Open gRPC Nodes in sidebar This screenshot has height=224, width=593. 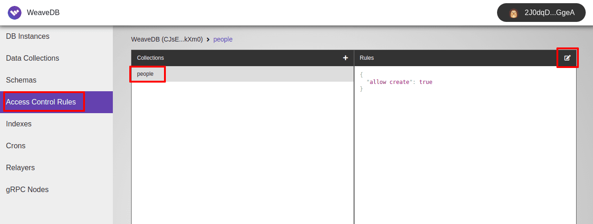tap(27, 190)
